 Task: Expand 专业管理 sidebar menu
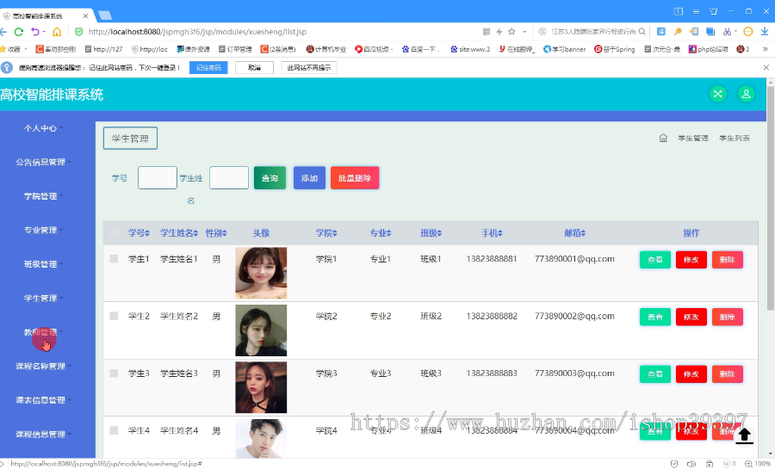44,230
